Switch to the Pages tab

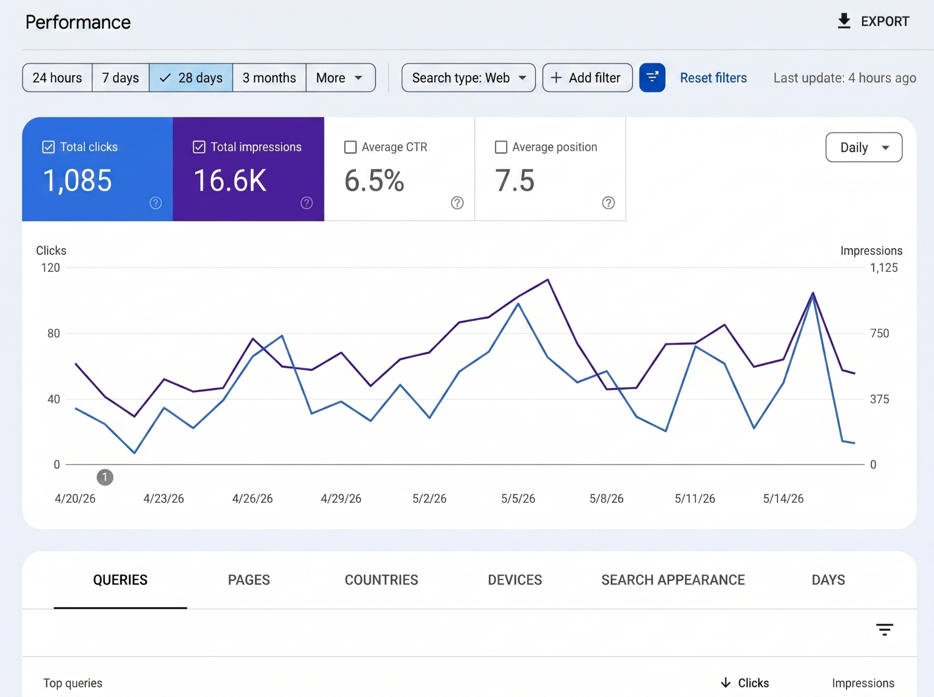point(249,580)
